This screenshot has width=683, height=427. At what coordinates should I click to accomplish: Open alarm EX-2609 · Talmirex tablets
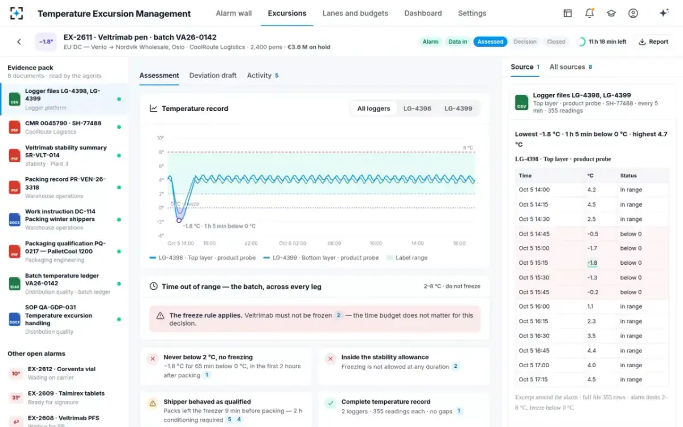tap(64, 397)
